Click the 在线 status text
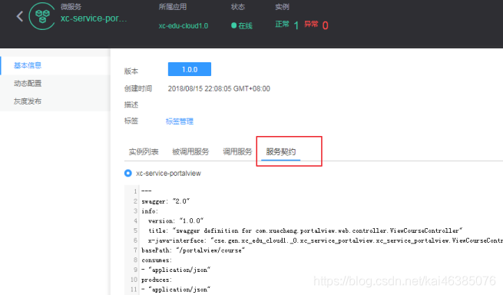Screen dimensions: 503x295 [x=246, y=25]
